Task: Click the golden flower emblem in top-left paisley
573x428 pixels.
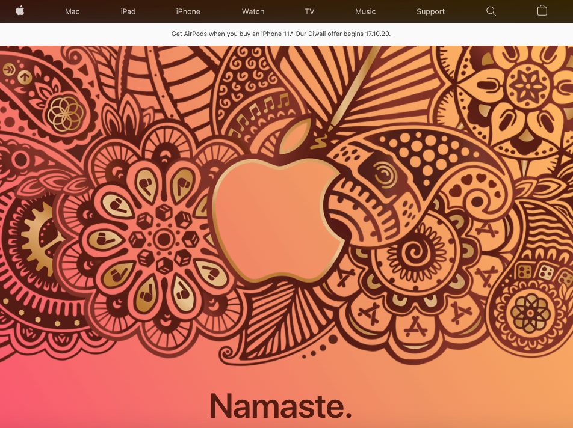Action: [x=66, y=112]
